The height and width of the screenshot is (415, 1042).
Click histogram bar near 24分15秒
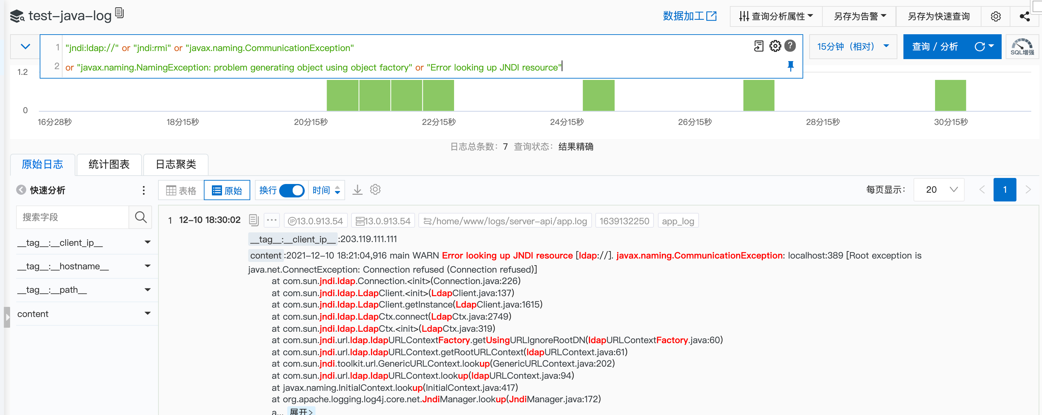598,95
